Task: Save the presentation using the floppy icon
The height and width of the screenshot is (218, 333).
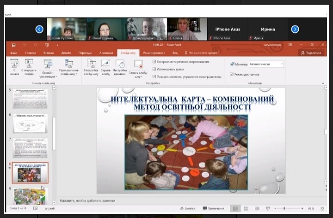Action: tap(13, 45)
